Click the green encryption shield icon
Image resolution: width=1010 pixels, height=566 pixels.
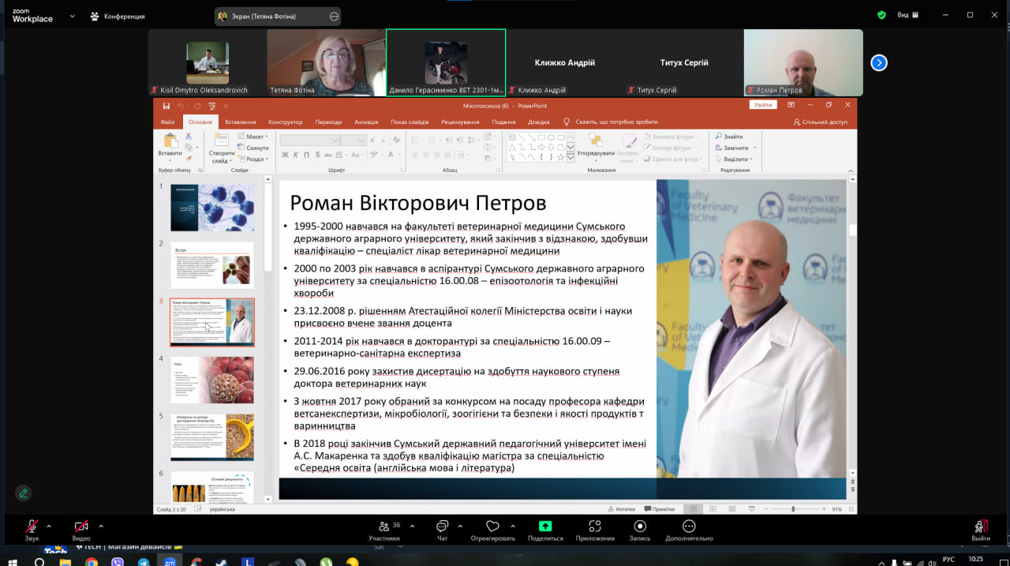[x=881, y=15]
